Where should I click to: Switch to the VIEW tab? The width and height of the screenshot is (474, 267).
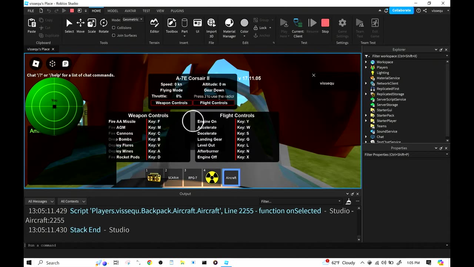pos(160,11)
